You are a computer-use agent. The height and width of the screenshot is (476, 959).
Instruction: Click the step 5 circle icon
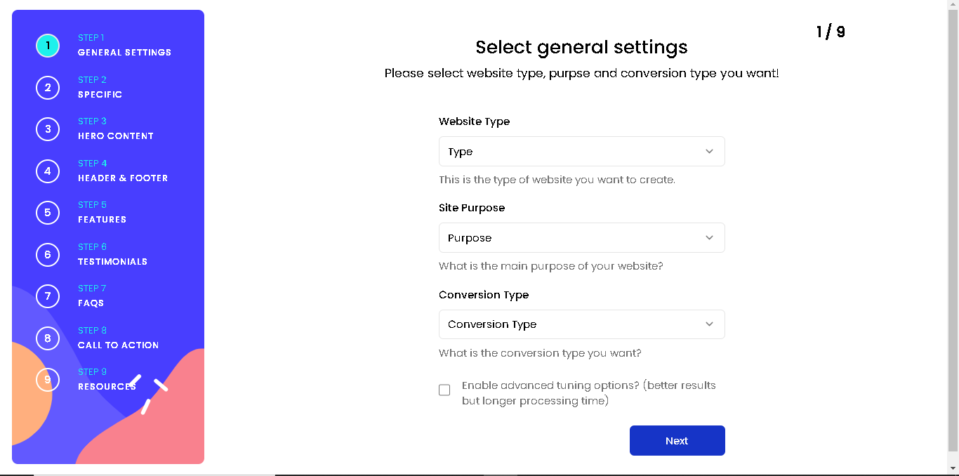[48, 213]
